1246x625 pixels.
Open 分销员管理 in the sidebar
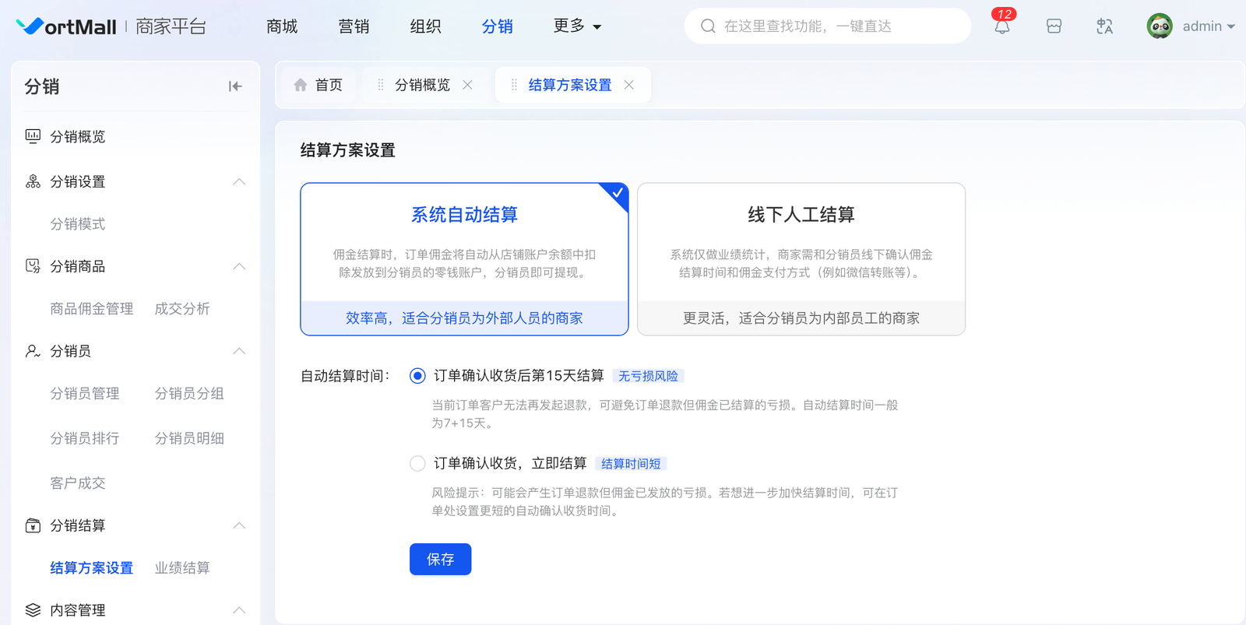tap(85, 394)
